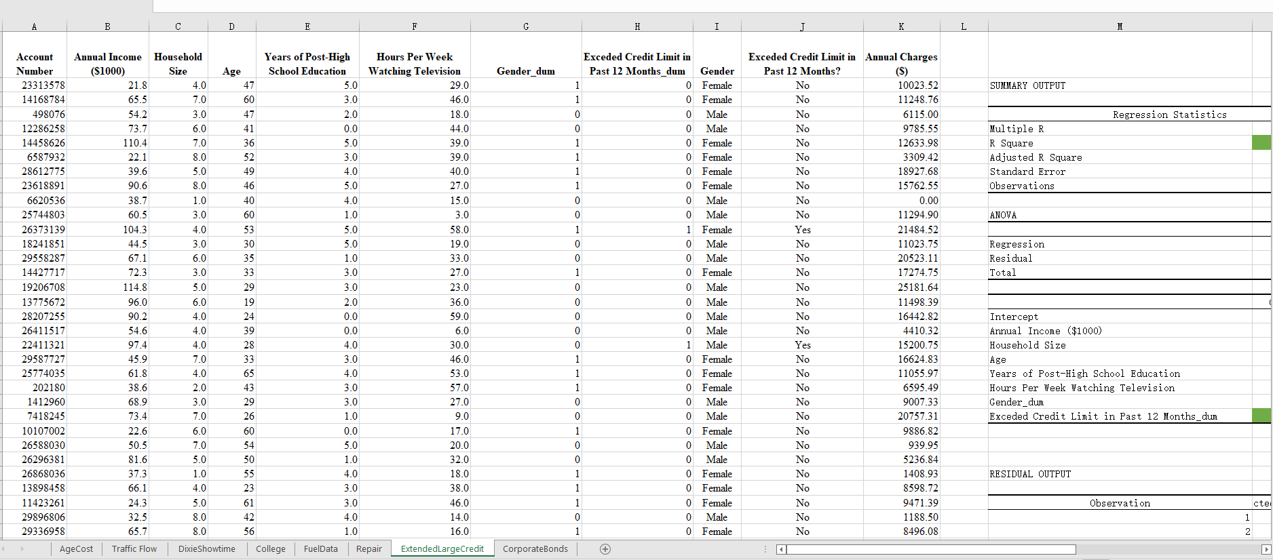Select column A header

point(35,26)
